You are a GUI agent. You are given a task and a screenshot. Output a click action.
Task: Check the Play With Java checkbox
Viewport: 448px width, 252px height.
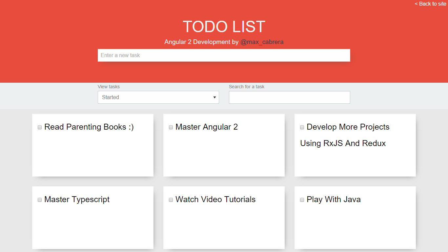coord(302,199)
